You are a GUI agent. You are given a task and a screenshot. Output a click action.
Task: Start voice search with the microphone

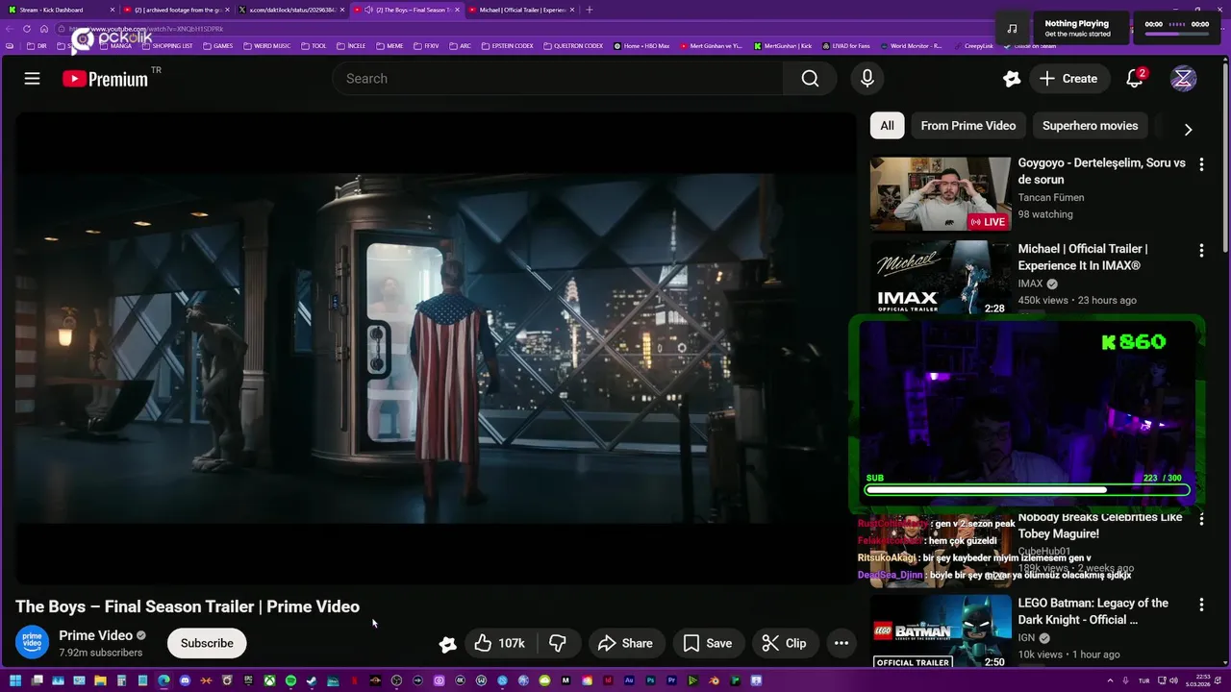tap(867, 79)
